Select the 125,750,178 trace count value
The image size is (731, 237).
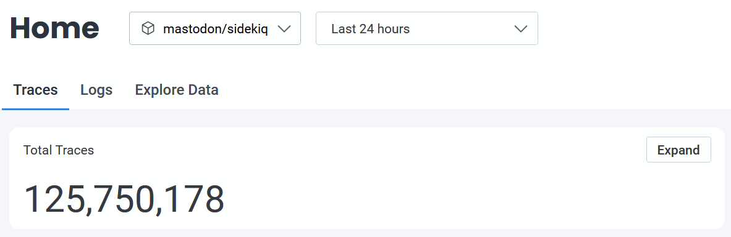[124, 199]
